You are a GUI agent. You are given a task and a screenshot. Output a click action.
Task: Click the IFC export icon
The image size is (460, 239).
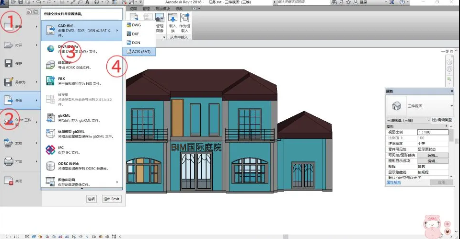[50, 150]
